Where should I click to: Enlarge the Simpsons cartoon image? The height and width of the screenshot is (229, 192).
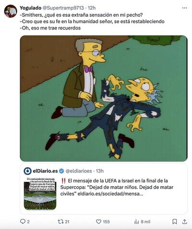(104, 98)
